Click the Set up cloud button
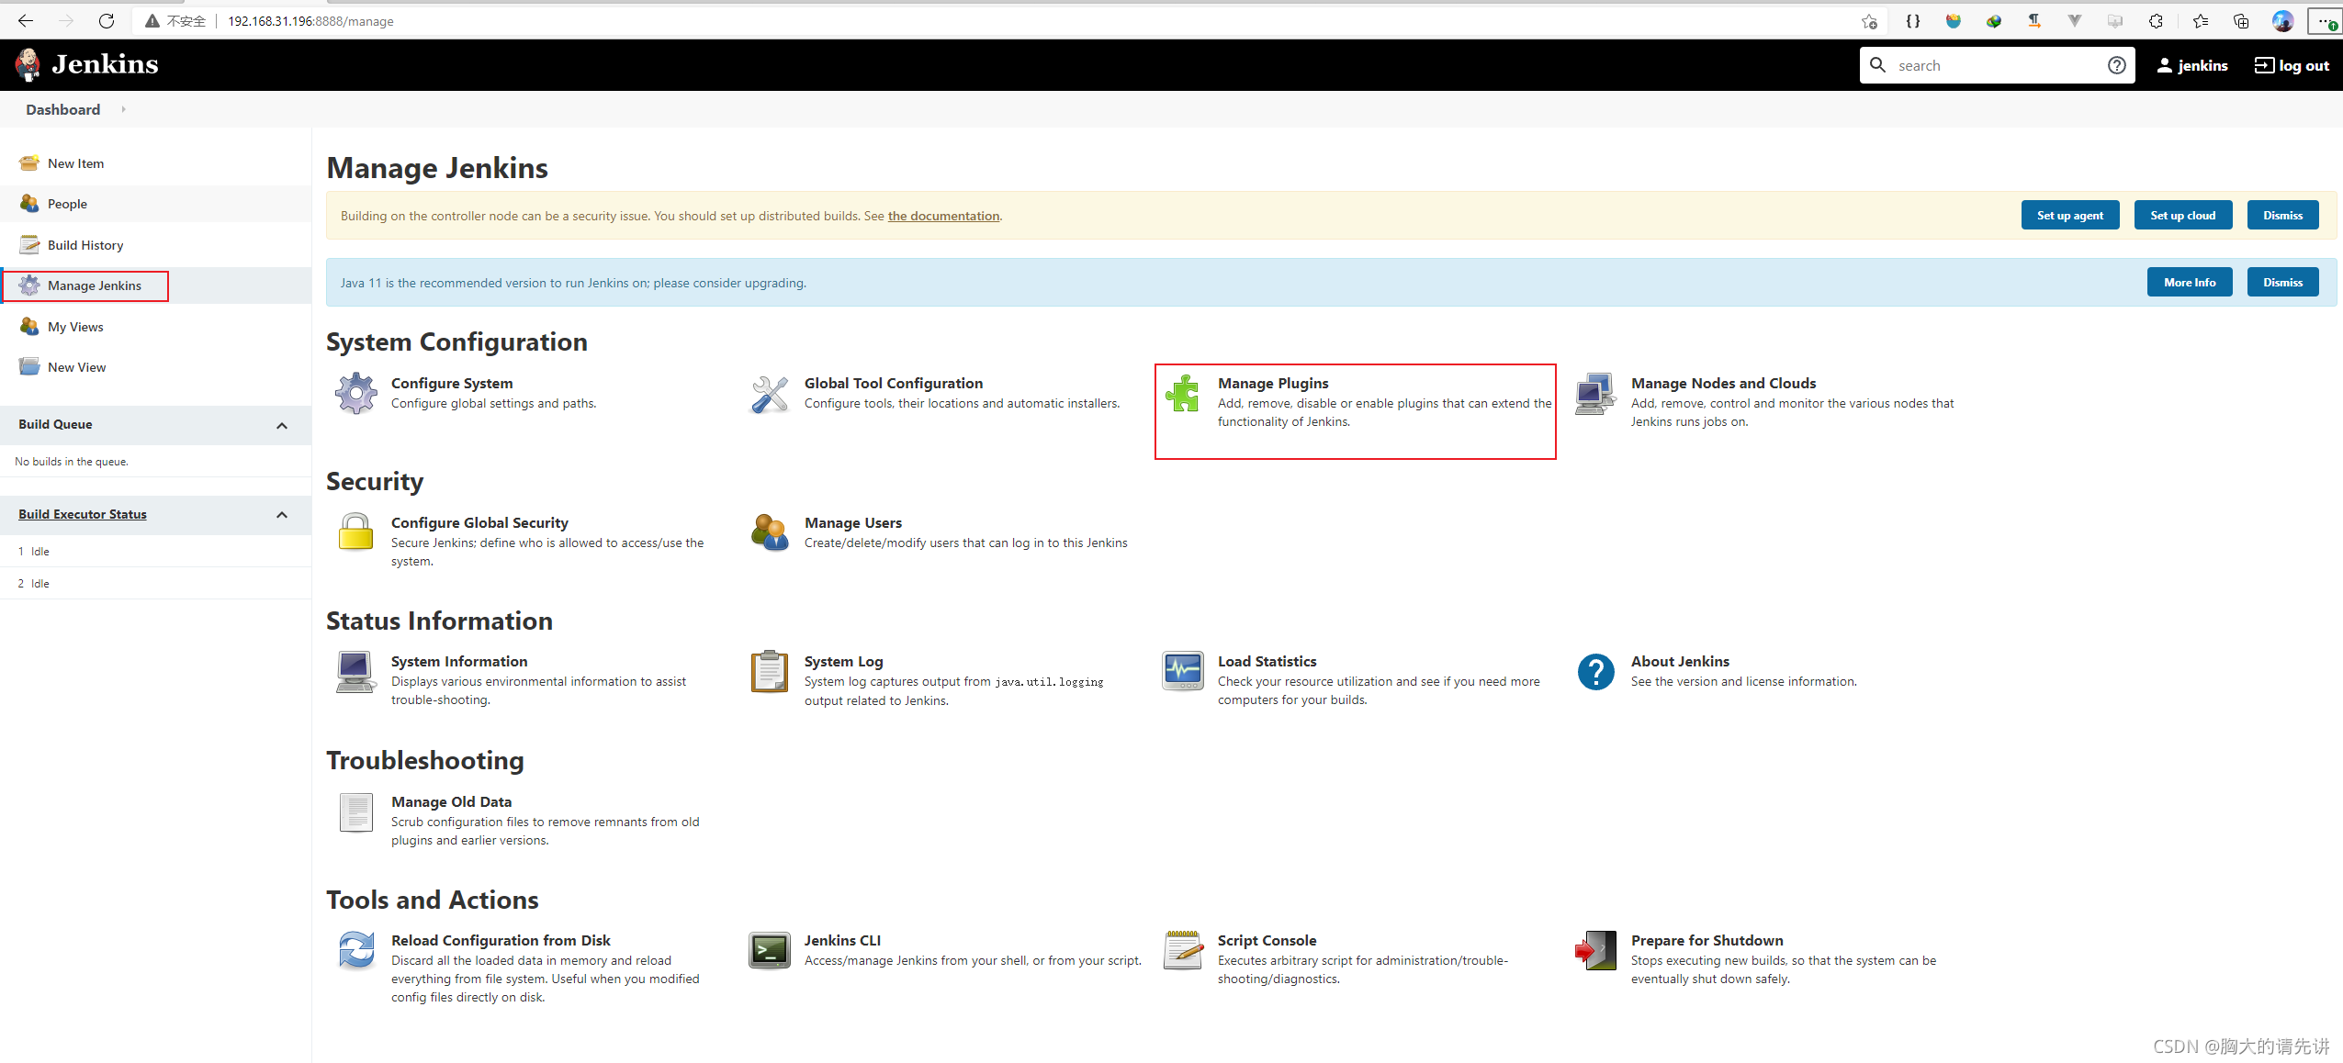 coord(2182,216)
